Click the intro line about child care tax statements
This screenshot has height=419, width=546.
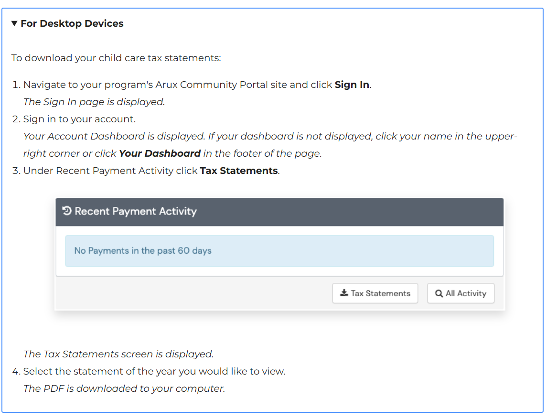pos(116,58)
